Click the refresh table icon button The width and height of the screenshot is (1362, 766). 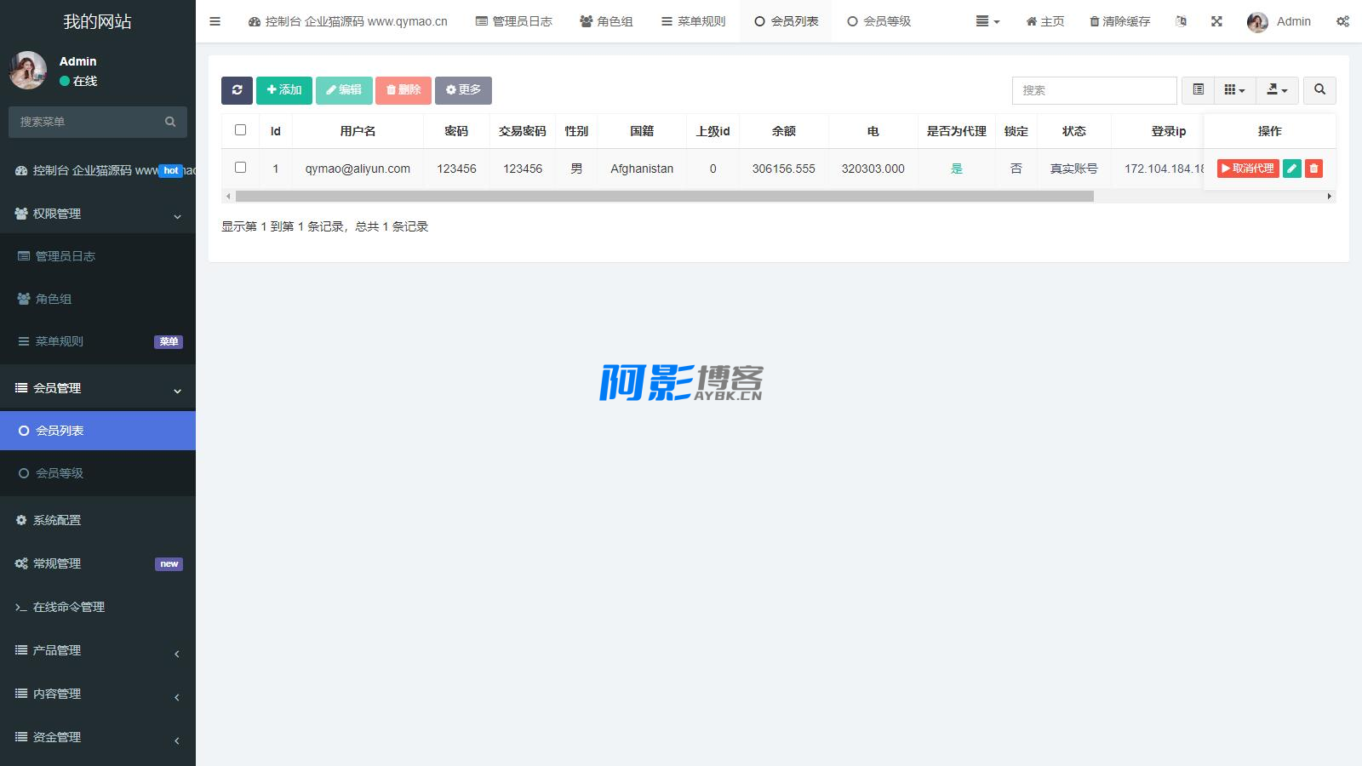point(237,90)
